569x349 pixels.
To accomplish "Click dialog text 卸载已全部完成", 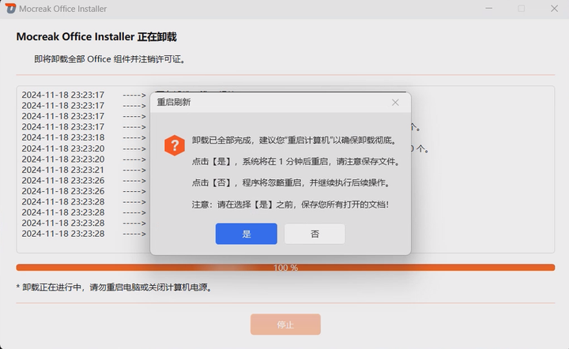I will tap(295, 141).
